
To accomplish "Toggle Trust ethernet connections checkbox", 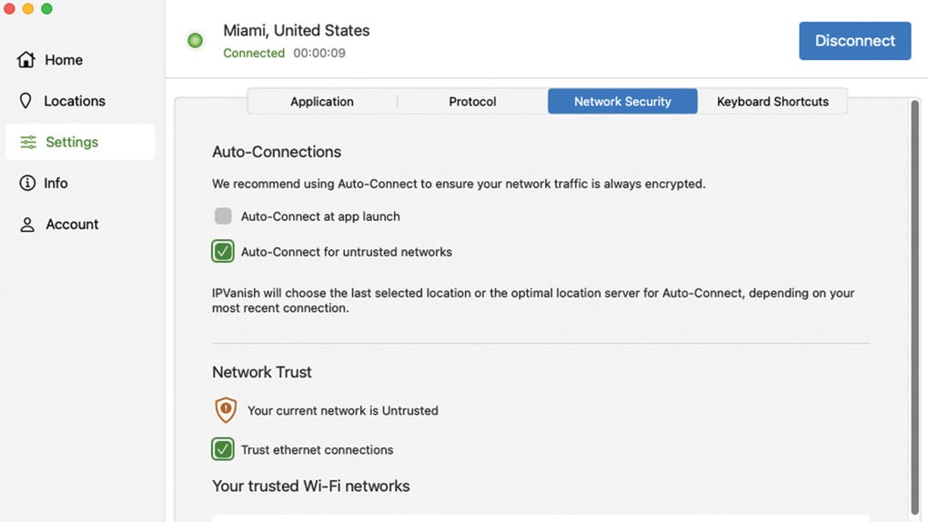I will tap(223, 449).
